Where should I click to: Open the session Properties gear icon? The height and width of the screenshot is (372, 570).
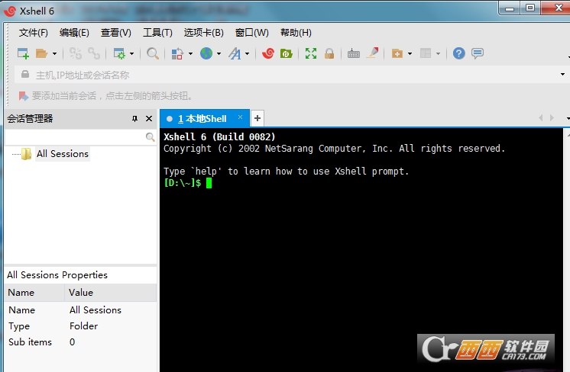pyautogui.click(x=119, y=53)
